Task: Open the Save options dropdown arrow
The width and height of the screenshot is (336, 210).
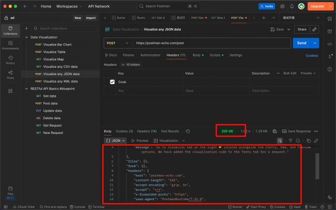Action: click(x=289, y=29)
